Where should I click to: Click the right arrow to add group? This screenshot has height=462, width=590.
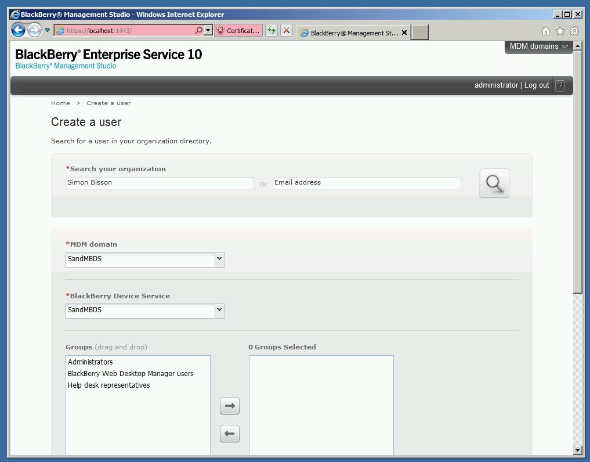(x=230, y=406)
